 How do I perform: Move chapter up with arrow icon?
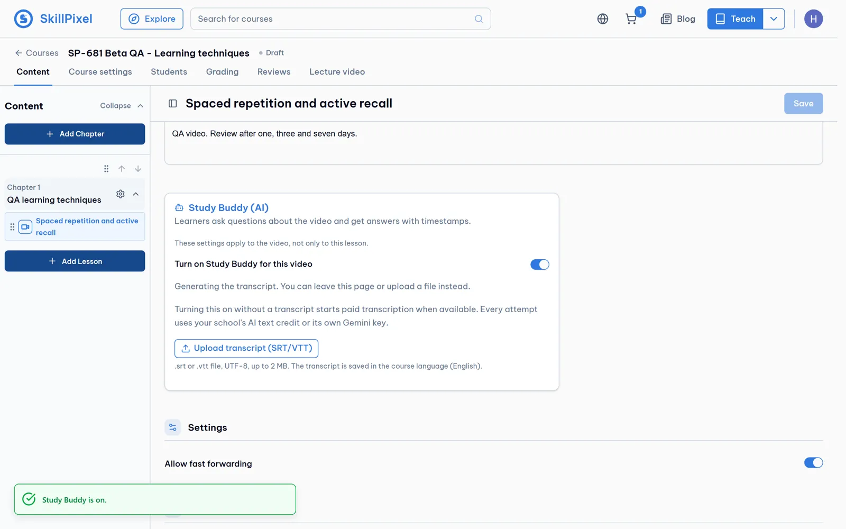click(122, 169)
